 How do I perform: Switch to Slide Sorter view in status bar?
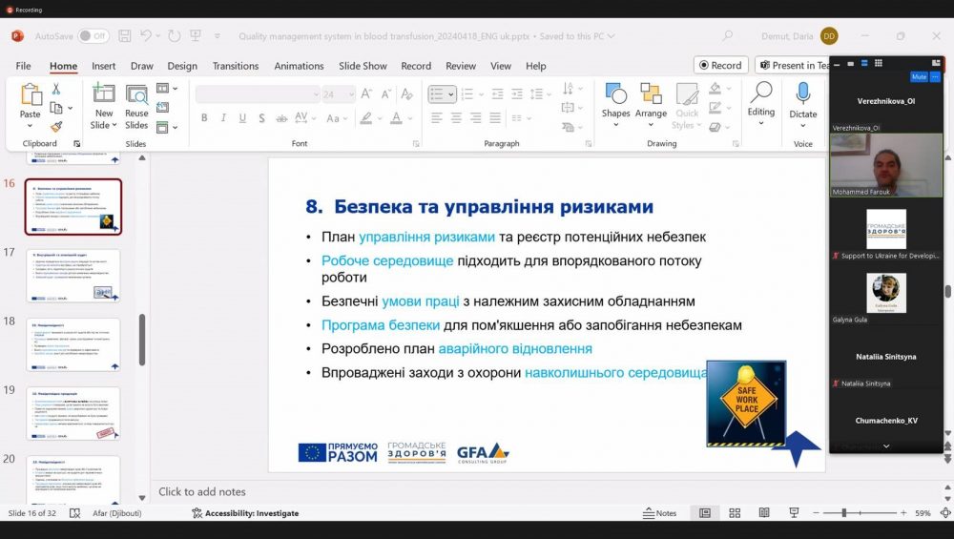pyautogui.click(x=735, y=513)
